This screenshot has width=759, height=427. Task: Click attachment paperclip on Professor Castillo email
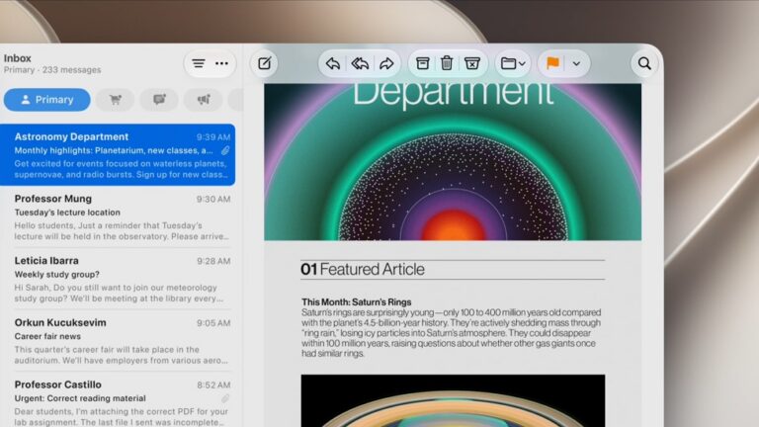[x=225, y=398]
